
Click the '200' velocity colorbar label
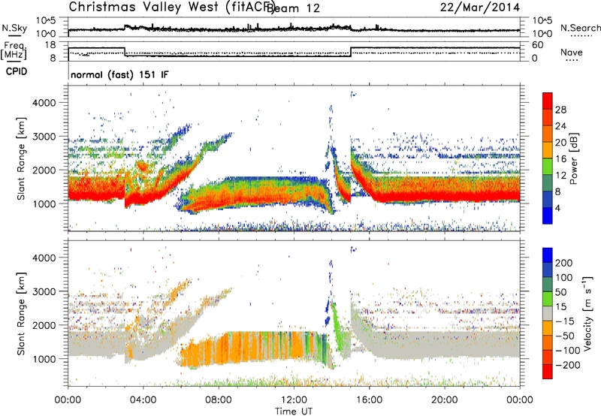coord(564,263)
